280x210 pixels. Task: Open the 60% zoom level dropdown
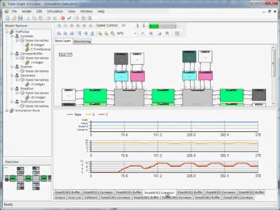pyautogui.click(x=135, y=33)
